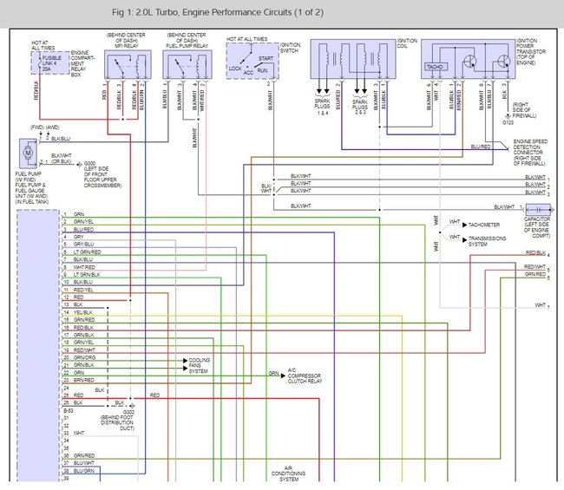
Task: Click connector pin row '33 WHT'
Action: [74, 434]
